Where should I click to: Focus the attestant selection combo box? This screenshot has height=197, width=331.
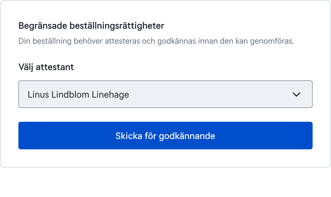coord(165,94)
